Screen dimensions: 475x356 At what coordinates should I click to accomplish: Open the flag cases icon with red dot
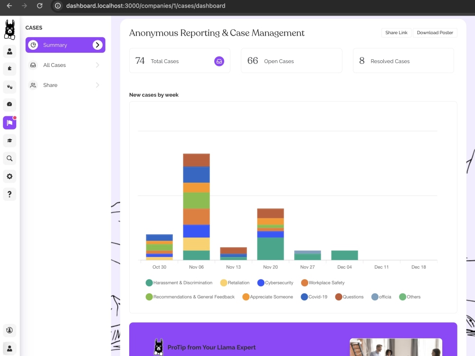(x=9, y=122)
